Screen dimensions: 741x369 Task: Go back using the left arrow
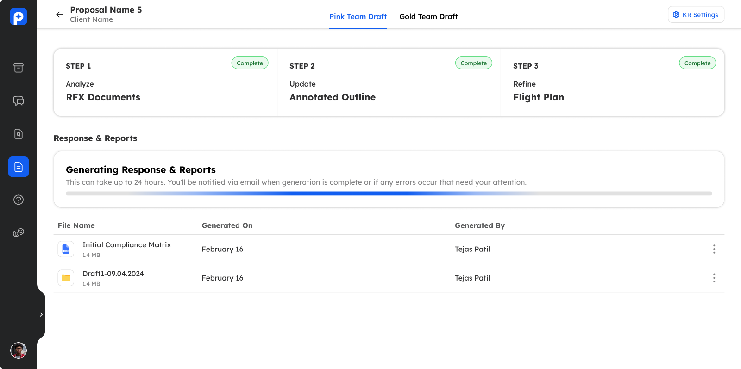pyautogui.click(x=60, y=14)
